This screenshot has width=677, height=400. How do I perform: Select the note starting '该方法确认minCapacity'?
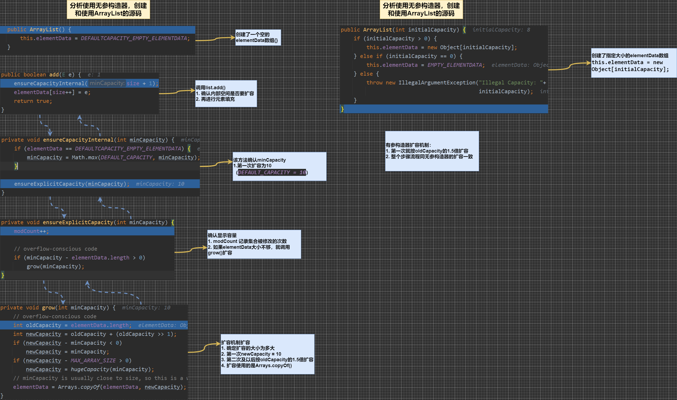[279, 166]
